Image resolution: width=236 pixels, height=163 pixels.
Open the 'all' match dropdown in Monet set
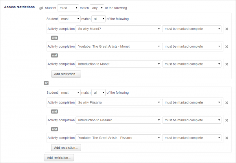pyautogui.click(x=98, y=19)
